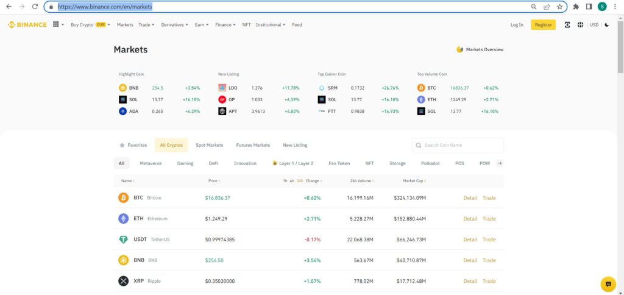Click the Bitcoin icon in the BTC row
624x295 pixels.
click(x=123, y=198)
